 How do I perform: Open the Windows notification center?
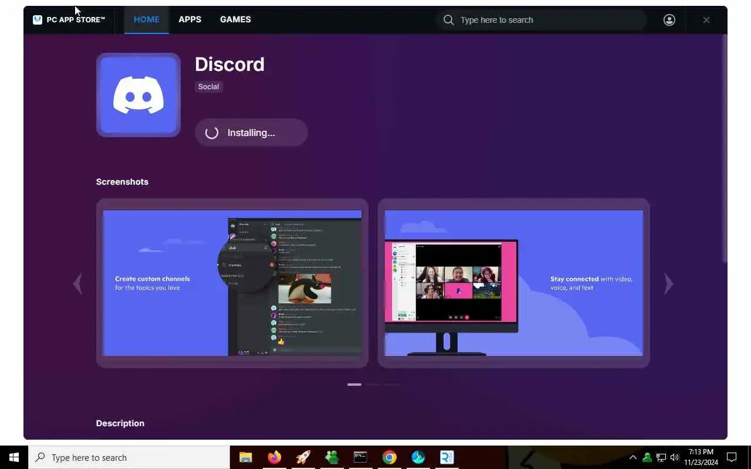pyautogui.click(x=732, y=457)
